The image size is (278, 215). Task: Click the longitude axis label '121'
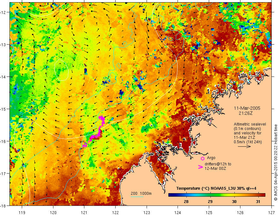point(84,212)
